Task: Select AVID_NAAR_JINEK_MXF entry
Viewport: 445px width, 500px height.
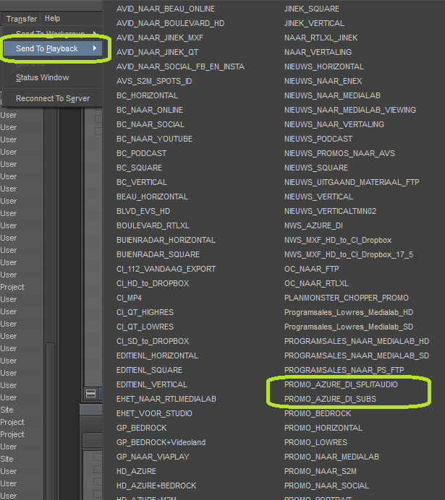Action: point(160,38)
